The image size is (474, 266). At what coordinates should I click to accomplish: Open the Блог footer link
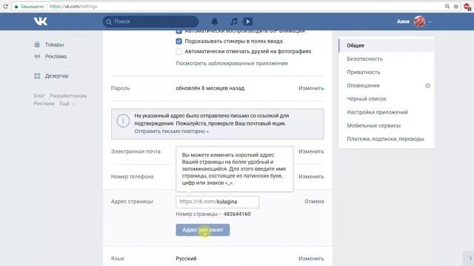click(39, 95)
